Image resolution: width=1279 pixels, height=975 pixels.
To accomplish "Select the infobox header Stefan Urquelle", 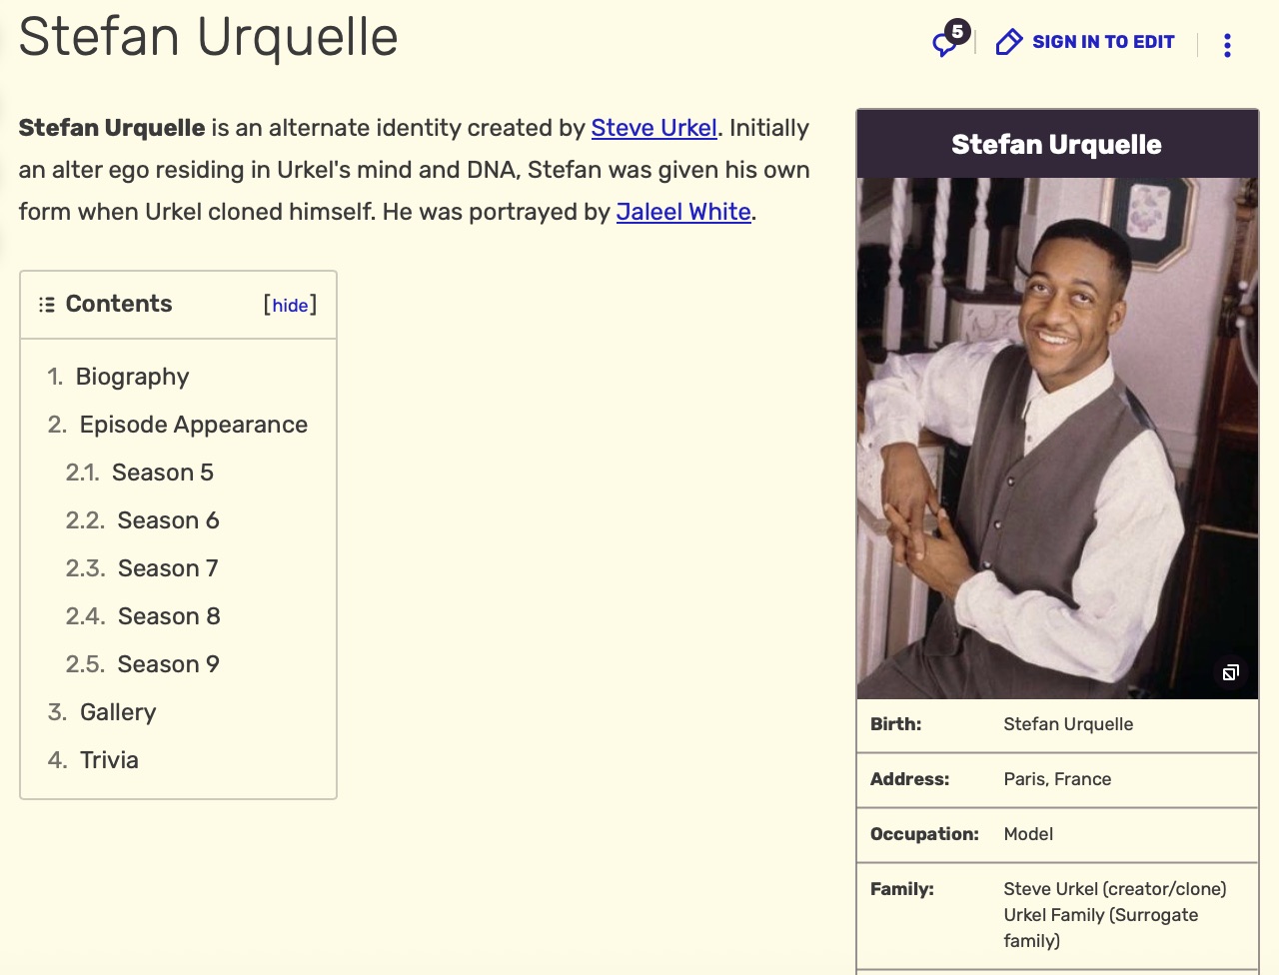I will pyautogui.click(x=1056, y=145).
